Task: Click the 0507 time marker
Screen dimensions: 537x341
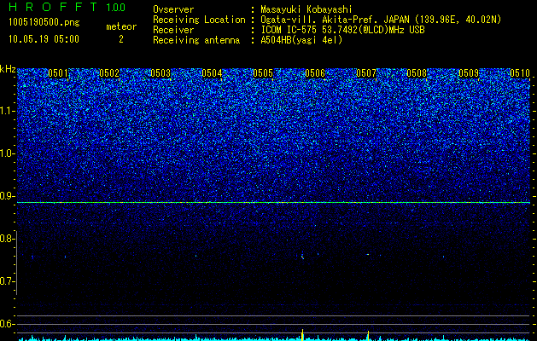Action: [x=366, y=73]
